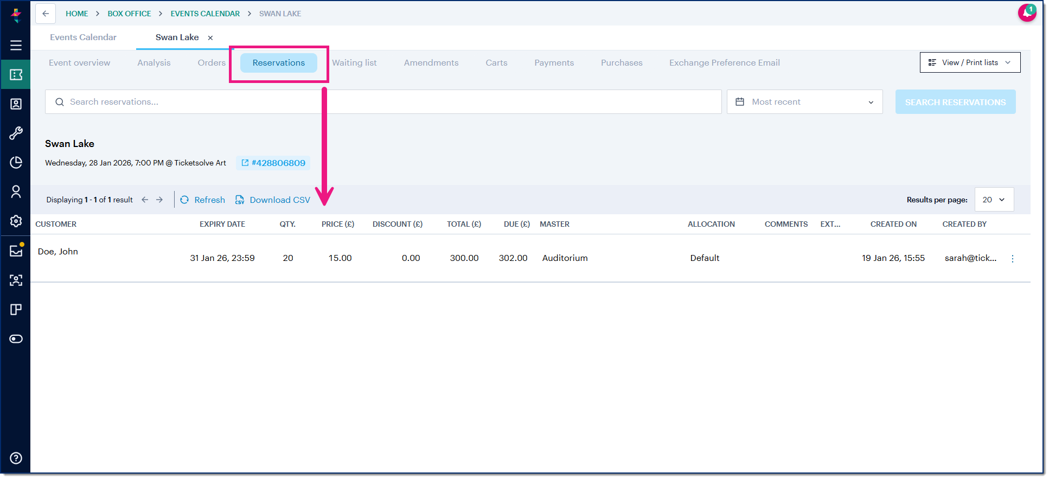The image size is (1049, 479).
Task: Click the TOTAL (£) column header
Action: 464,224
